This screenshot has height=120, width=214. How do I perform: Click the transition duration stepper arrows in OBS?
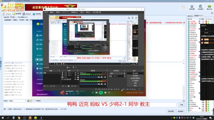125,76
